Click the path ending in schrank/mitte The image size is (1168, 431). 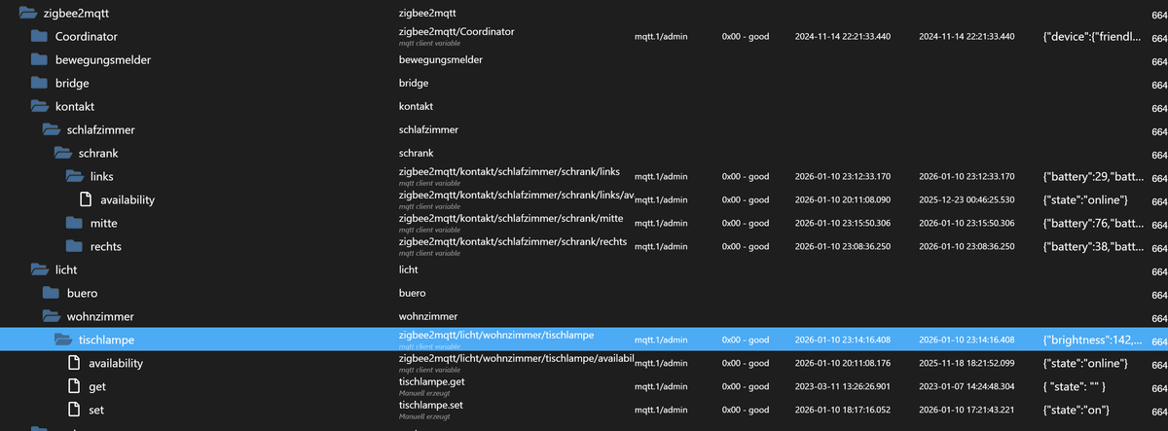[511, 219]
